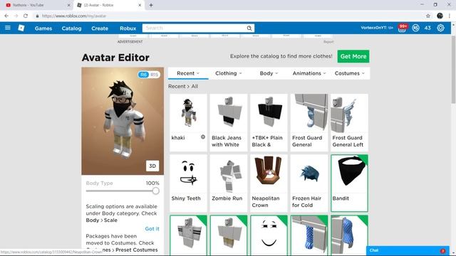The width and height of the screenshot is (456, 256).
Task: Open Chrome profile avatar icon
Action: tap(440, 16)
